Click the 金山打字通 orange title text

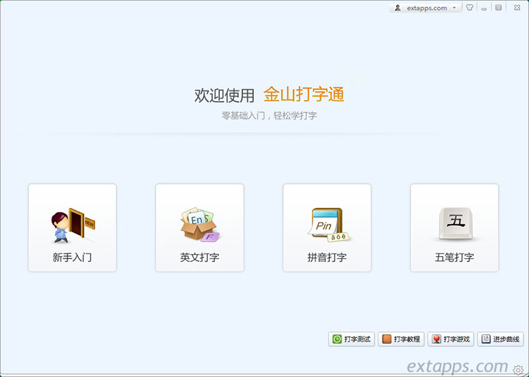(x=304, y=94)
